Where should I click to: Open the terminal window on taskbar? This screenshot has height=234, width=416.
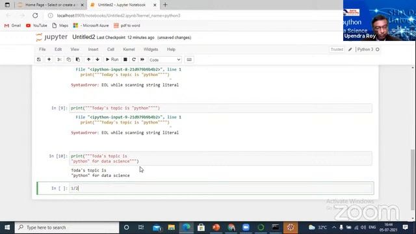click(x=276, y=227)
